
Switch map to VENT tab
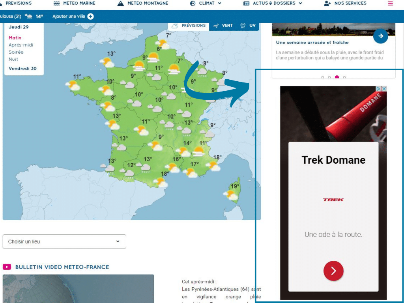[x=223, y=26]
